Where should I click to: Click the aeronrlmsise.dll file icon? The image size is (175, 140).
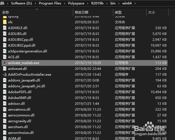5,133
